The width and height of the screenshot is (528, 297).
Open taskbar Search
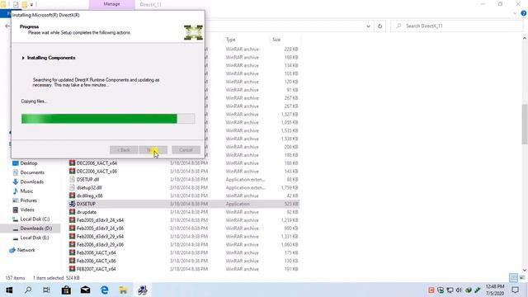(x=28, y=290)
